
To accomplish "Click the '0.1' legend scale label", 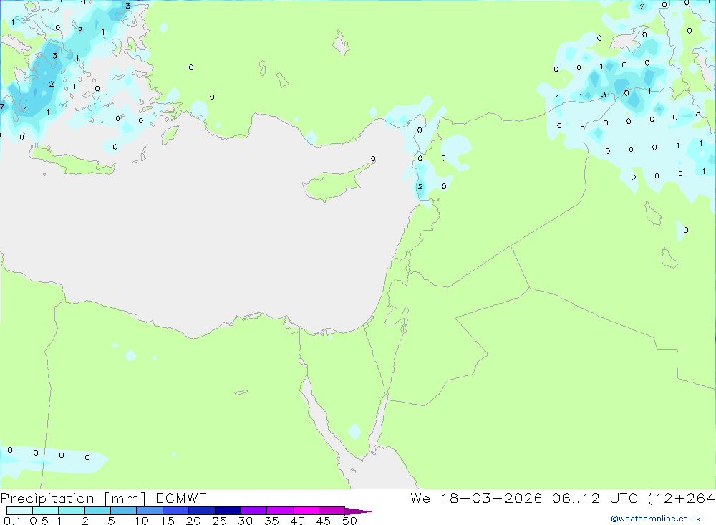I will pyautogui.click(x=12, y=521).
